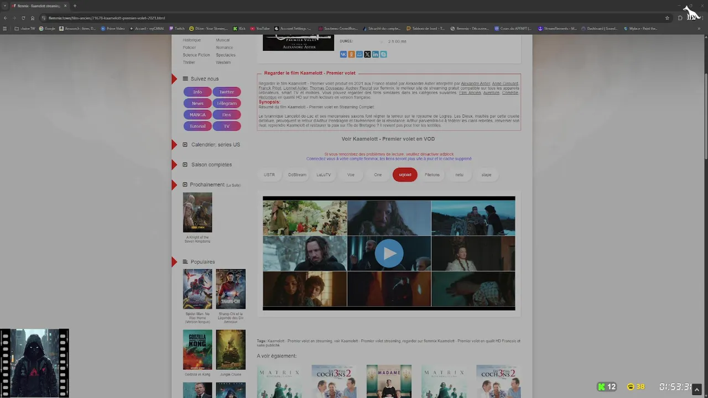This screenshot has width=708, height=398.
Task: Share on LinkedIn icon
Action: 375,54
